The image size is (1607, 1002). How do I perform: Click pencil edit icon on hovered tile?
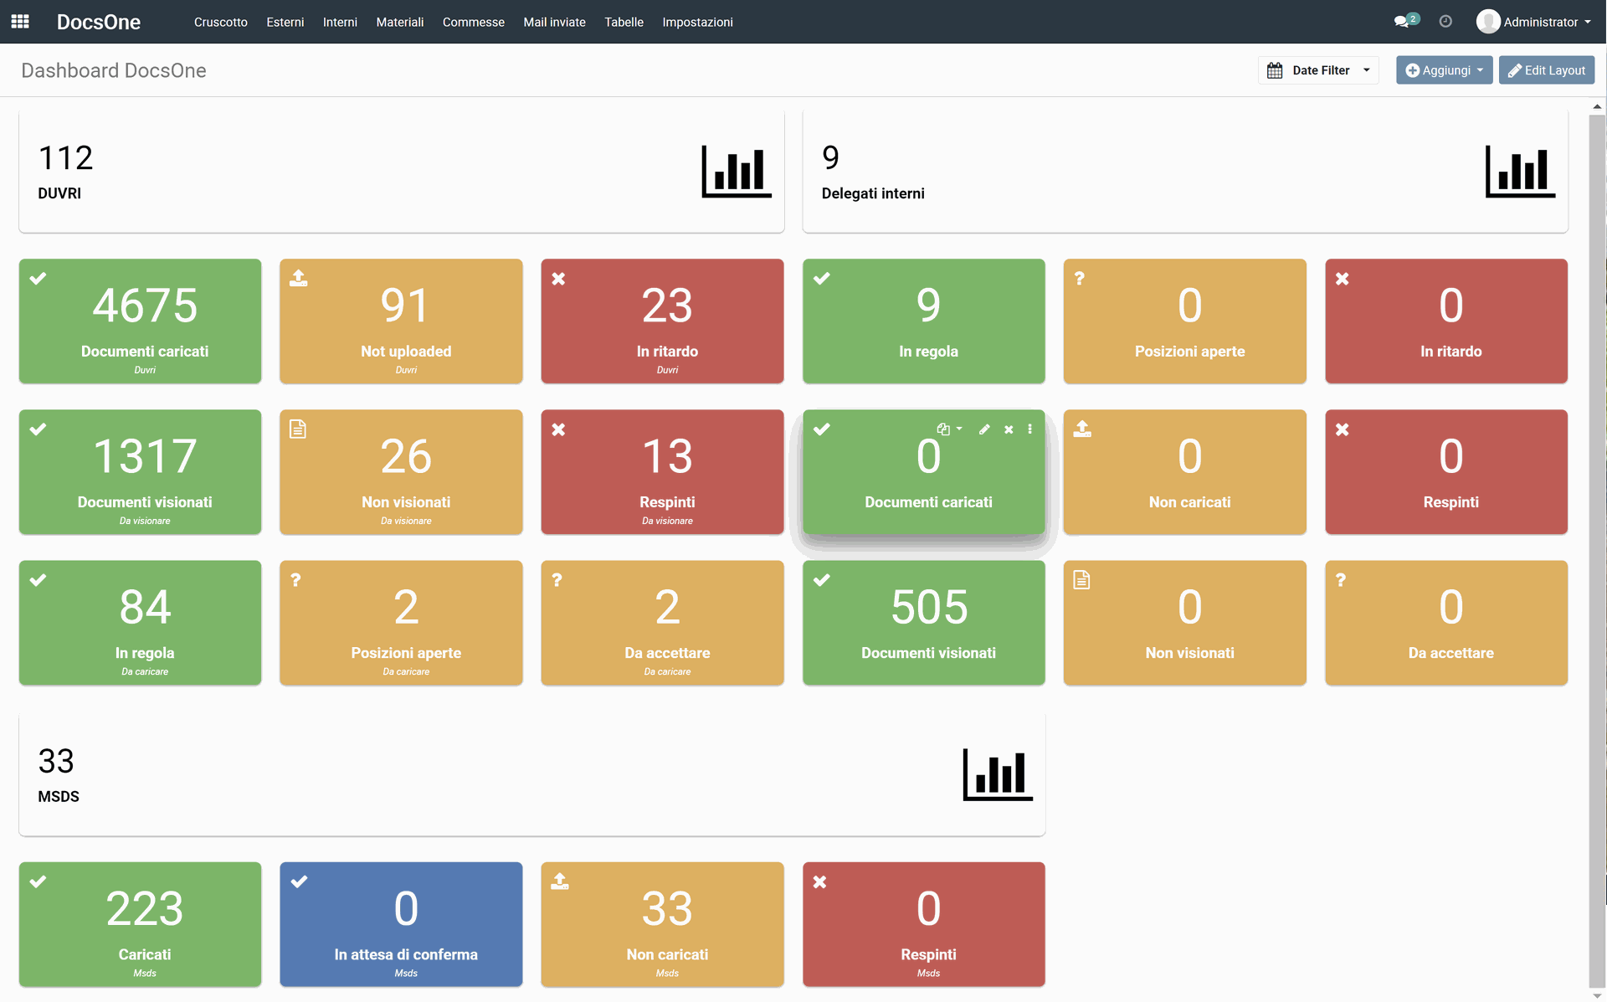[984, 429]
